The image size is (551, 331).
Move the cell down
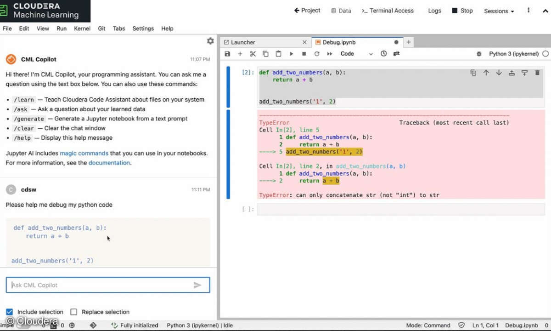click(x=499, y=73)
